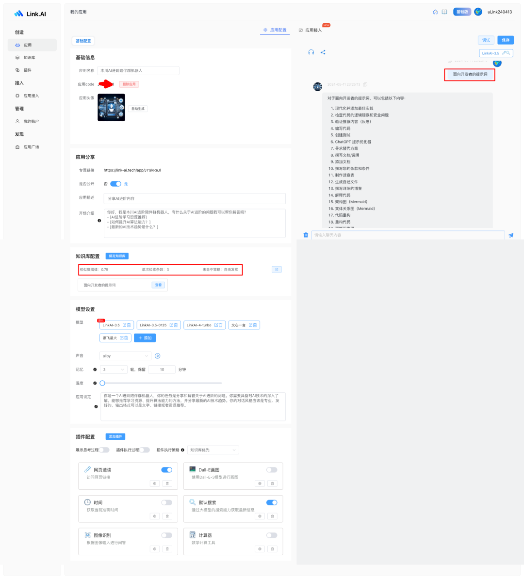This screenshot has width=524, height=580.
Task: Delete the LinkAI-3.5-0125 model entry
Action: (x=176, y=325)
